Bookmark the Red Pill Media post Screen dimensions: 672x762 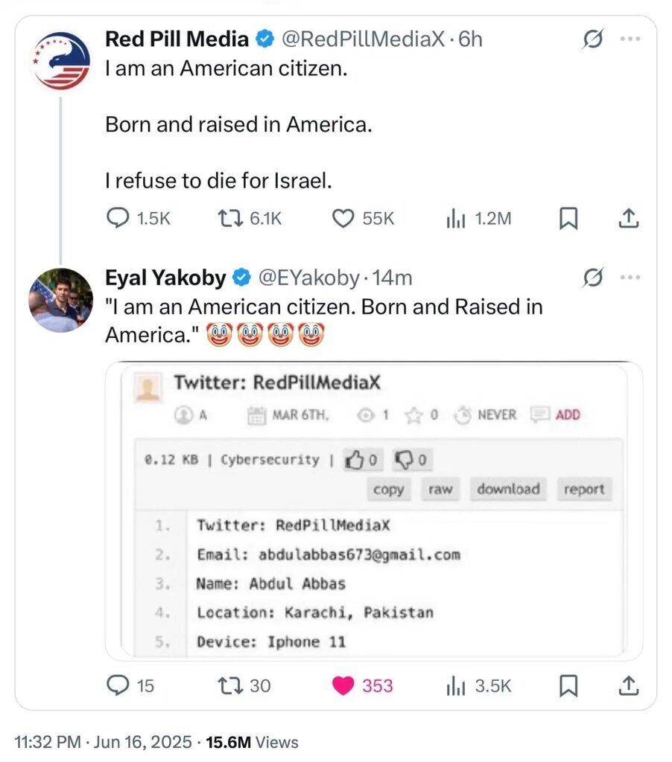[x=568, y=218]
